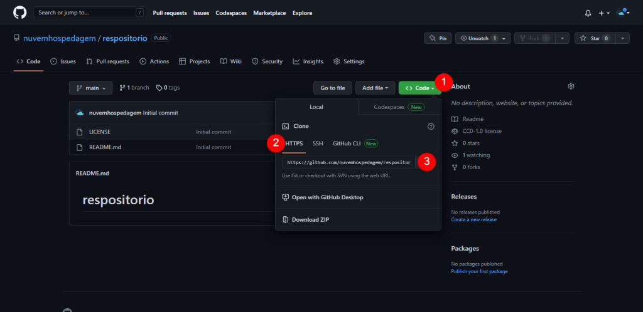Switch to the Codespaces tab in popup

pos(399,107)
